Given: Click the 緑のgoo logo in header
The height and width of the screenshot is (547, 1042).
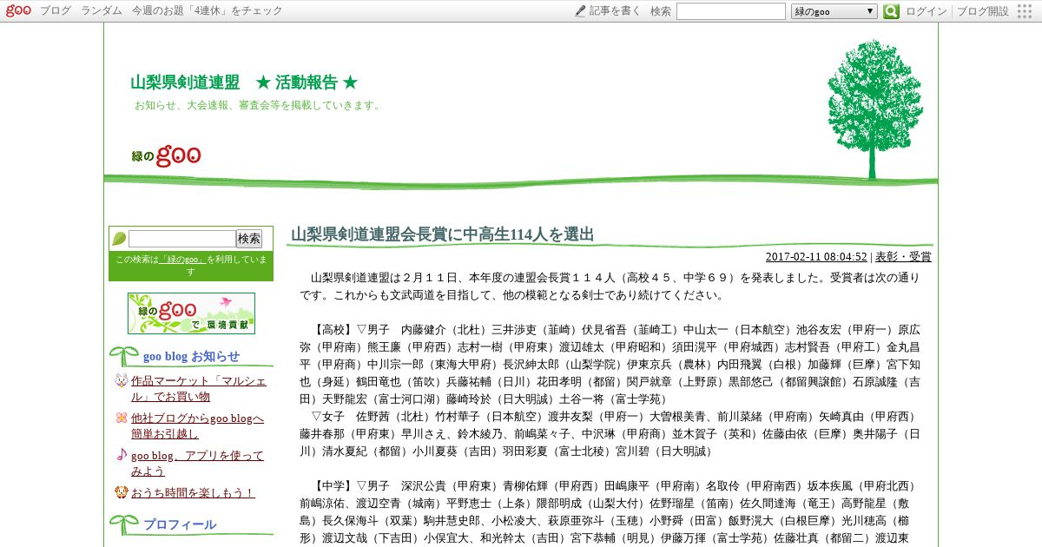Looking at the screenshot, I should click(x=166, y=155).
